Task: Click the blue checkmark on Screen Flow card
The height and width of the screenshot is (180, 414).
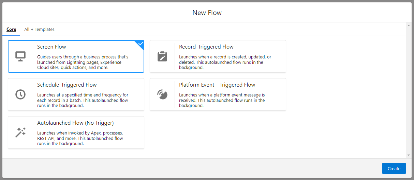Action: pos(140,44)
